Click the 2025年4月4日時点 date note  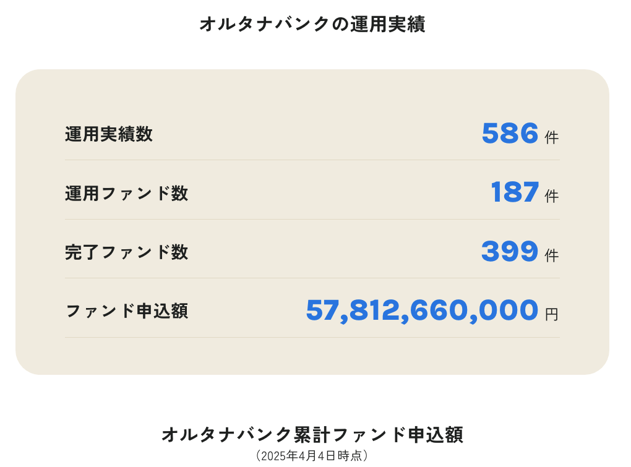[x=312, y=456]
